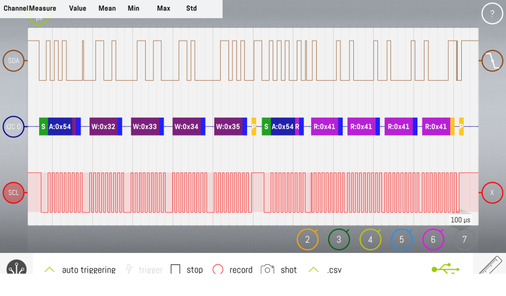
Task: Expand the .csv export chevron
Action: 313,269
